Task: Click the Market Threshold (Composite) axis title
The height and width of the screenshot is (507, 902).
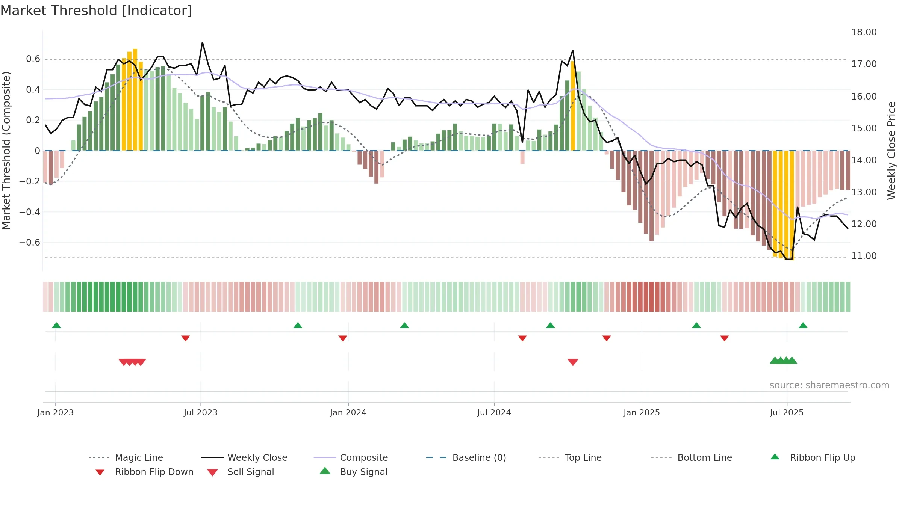Action: [x=6, y=151]
